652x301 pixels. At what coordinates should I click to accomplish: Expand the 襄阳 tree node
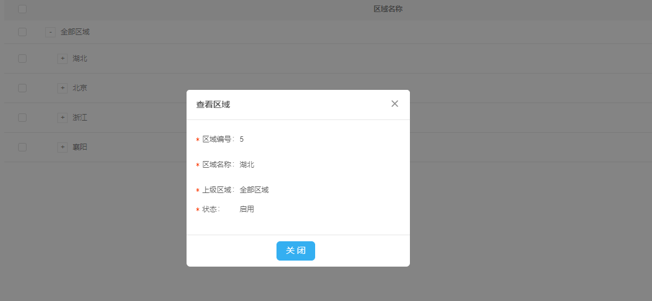click(62, 147)
